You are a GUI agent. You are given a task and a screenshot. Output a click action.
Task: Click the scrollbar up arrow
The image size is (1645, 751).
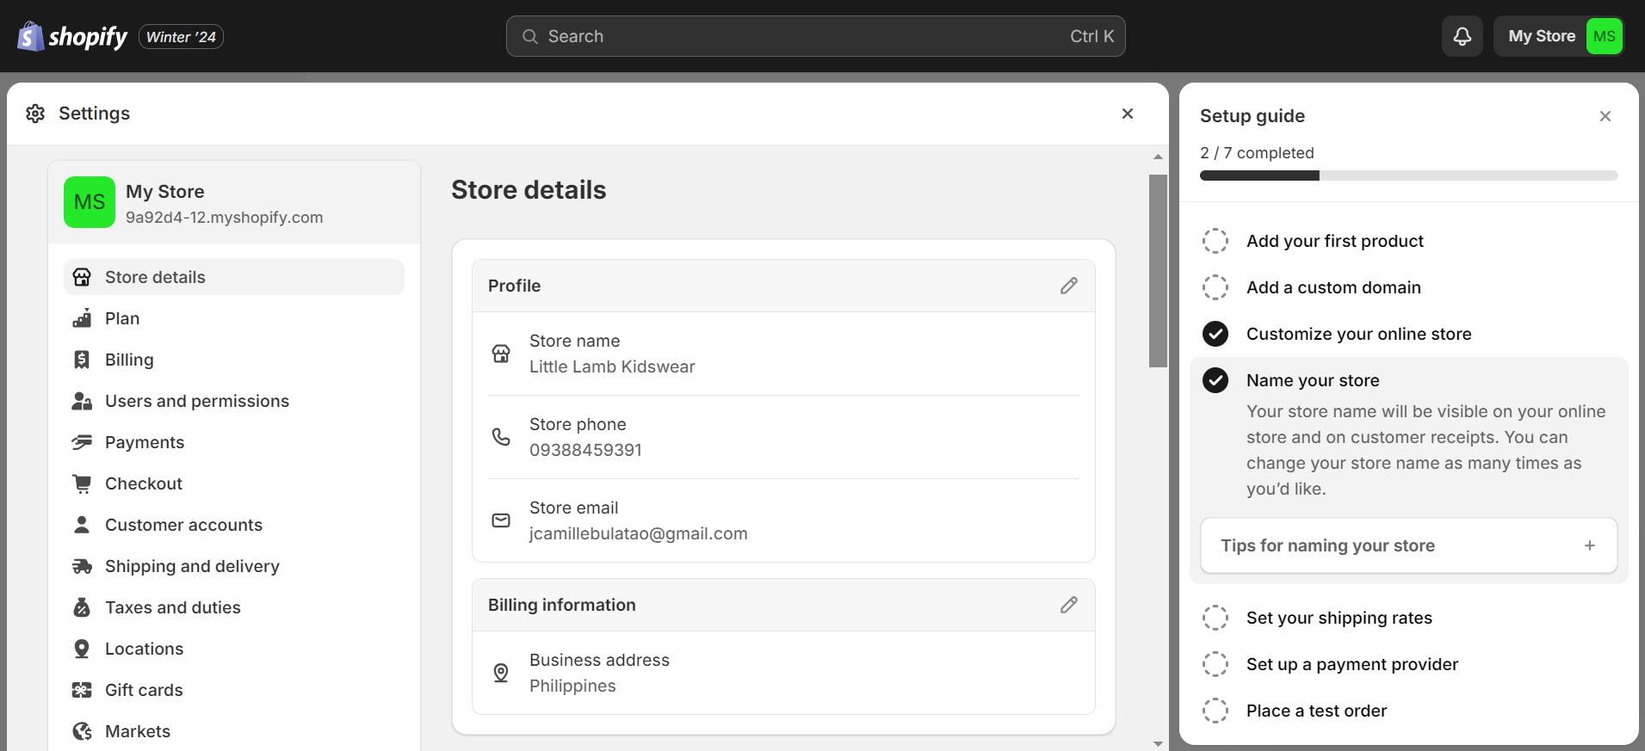coord(1158,157)
